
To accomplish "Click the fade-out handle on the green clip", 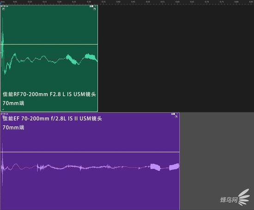I will point(94,9).
